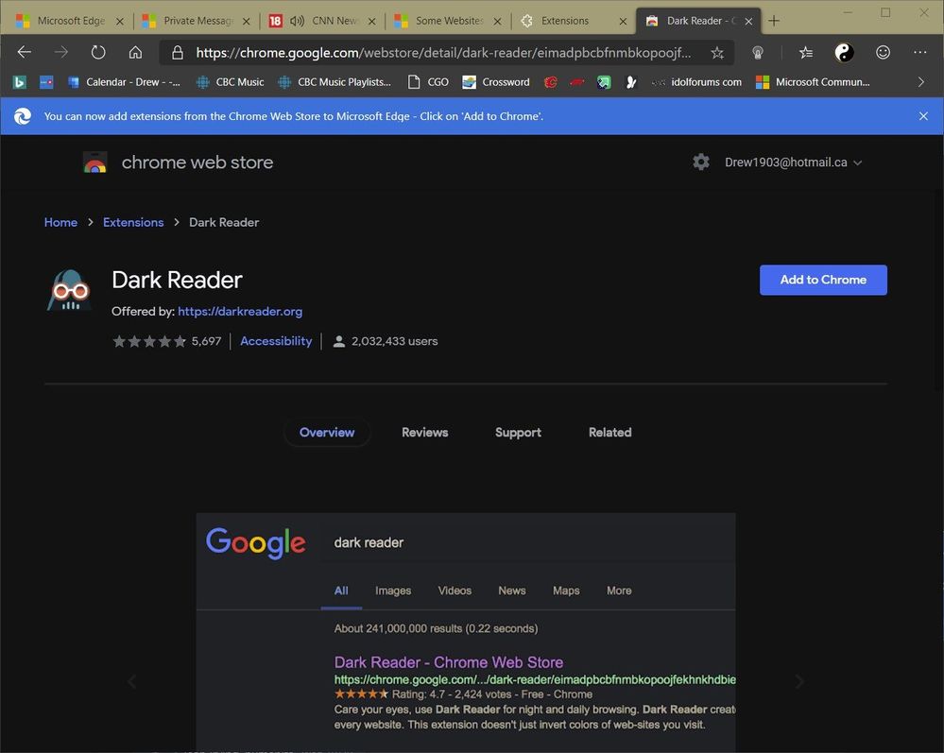Viewport: 944px width, 753px height.
Task: Open the Calendar - Drew bookmark
Action: point(124,82)
